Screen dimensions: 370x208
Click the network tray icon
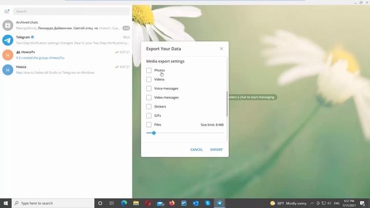pyautogui.click(x=324, y=203)
